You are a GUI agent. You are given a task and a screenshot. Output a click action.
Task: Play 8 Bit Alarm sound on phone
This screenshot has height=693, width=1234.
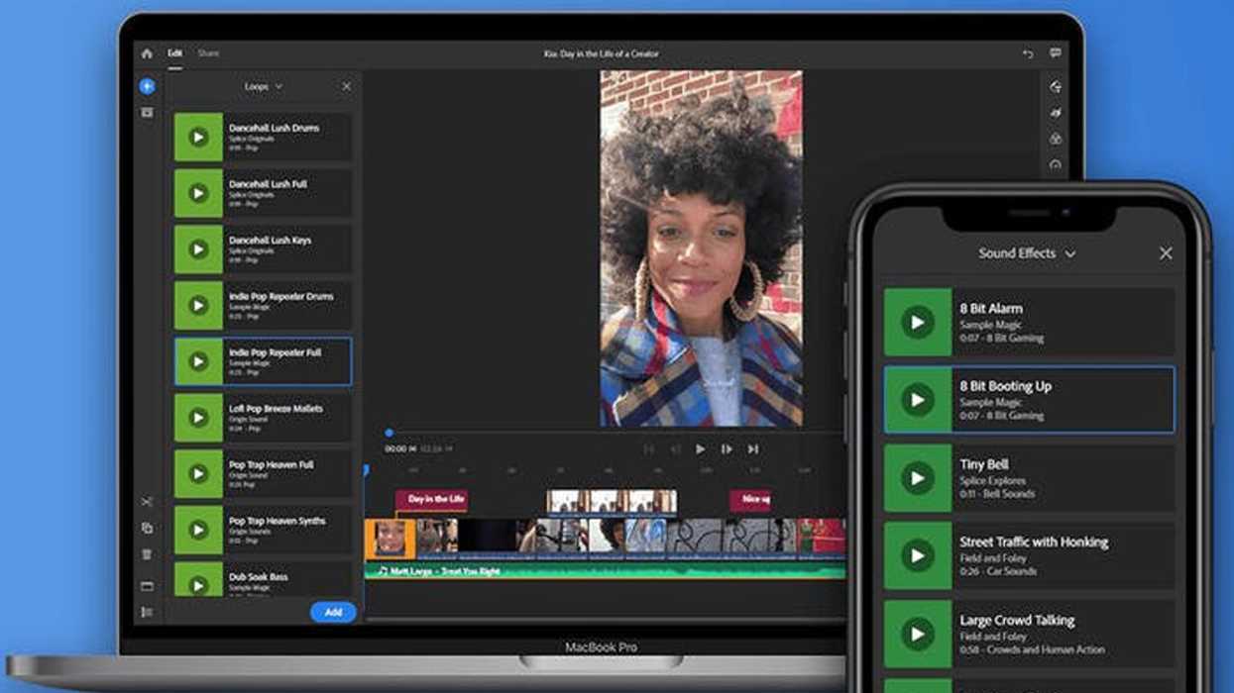[917, 322]
